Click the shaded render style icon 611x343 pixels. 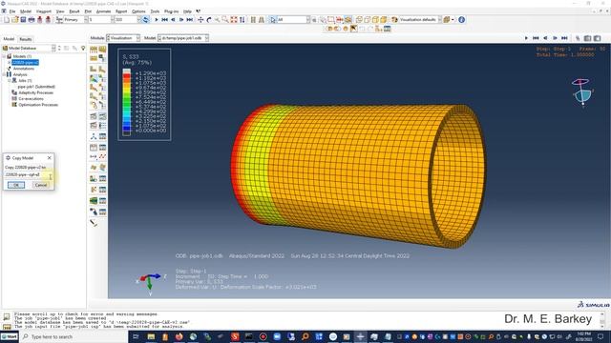tap(384, 19)
